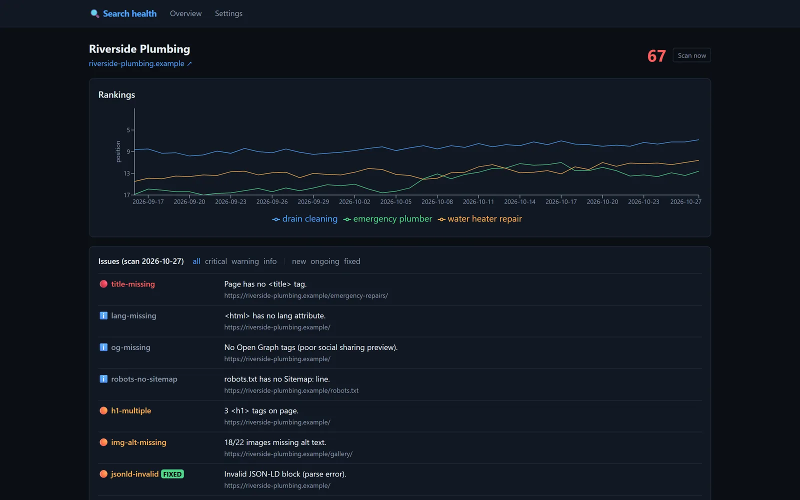Image resolution: width=800 pixels, height=500 pixels.
Task: Click the h1-multiple issue name
Action: click(x=131, y=410)
